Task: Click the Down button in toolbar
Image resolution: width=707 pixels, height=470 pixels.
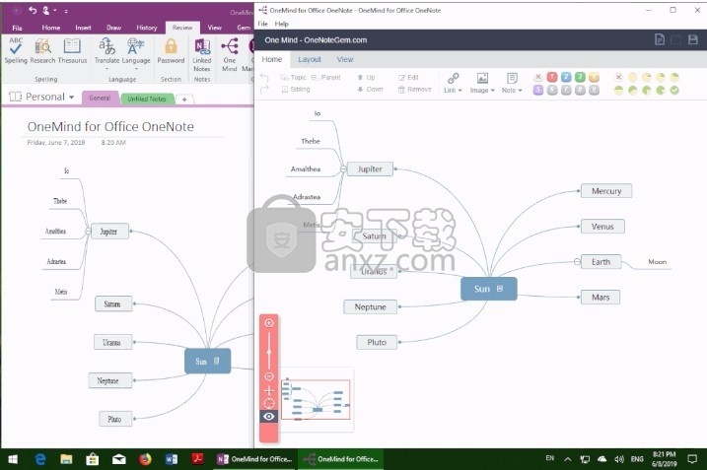Action: [370, 90]
